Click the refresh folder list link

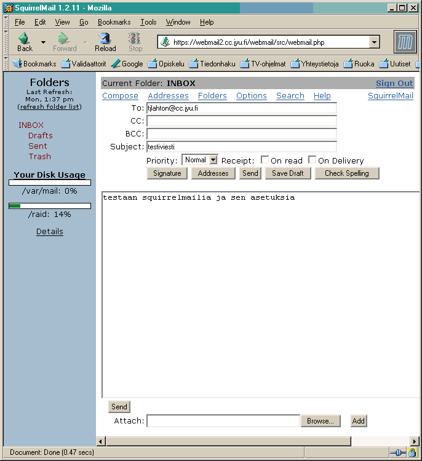click(x=49, y=106)
